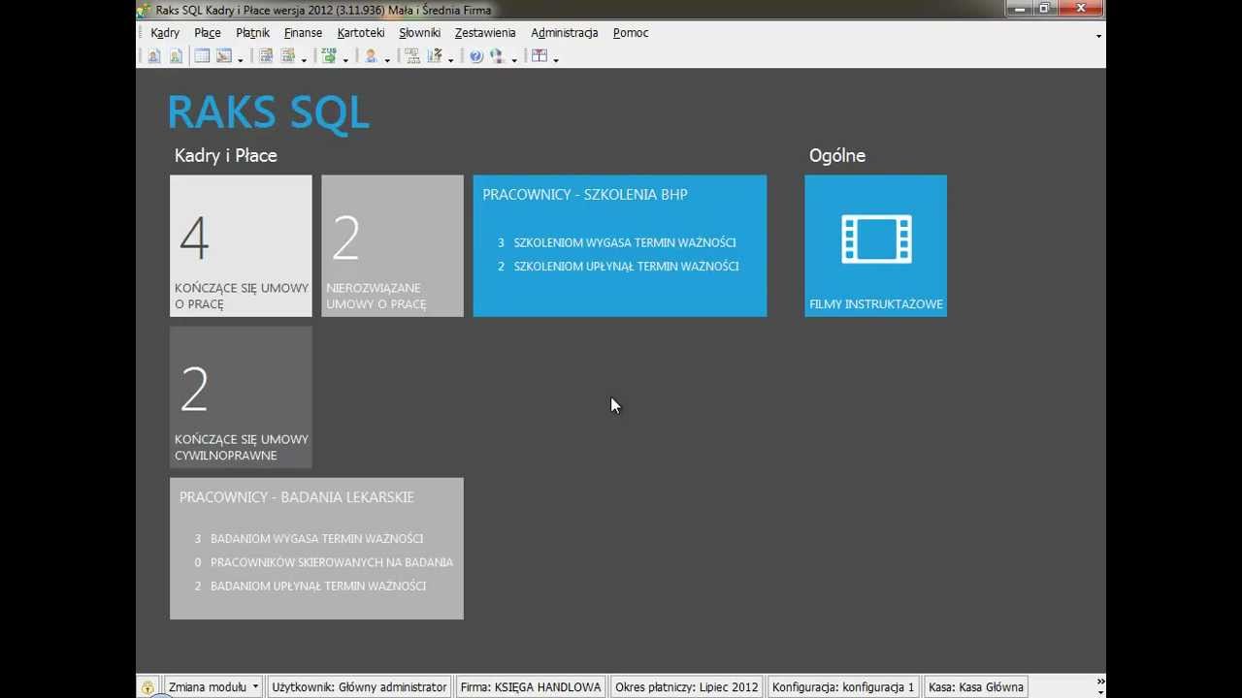Click the percent report toolbar icon

click(436, 56)
